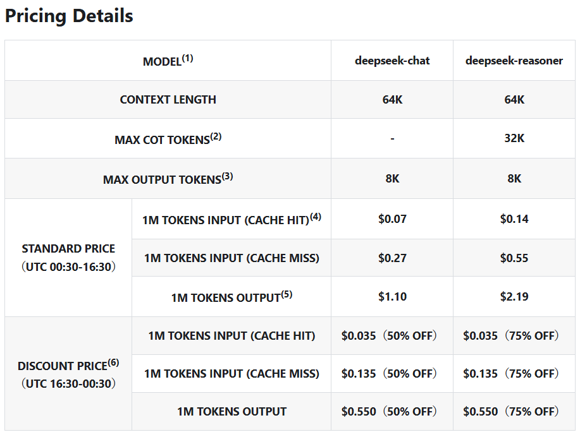Viewport: 580px width, 437px height.
Task: Click standard 1M TOKENS INPUT (CACHE HIT)(4) label
Action: pyautogui.click(x=231, y=218)
